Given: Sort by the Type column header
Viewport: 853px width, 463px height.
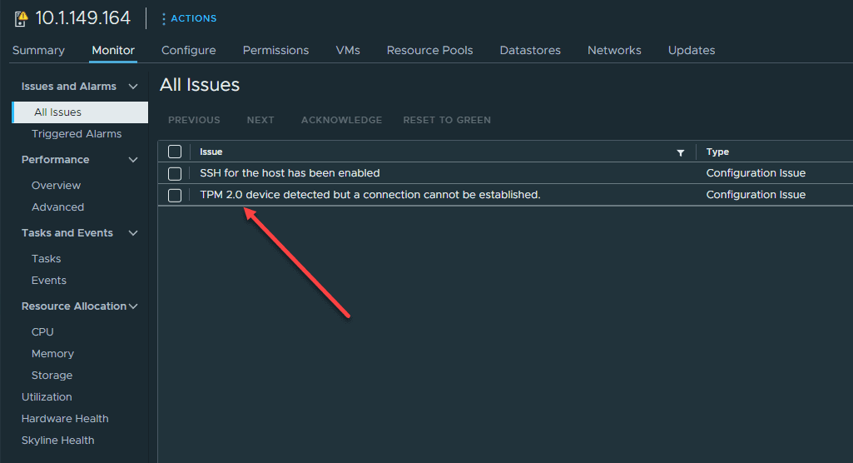Looking at the screenshot, I should tap(717, 152).
